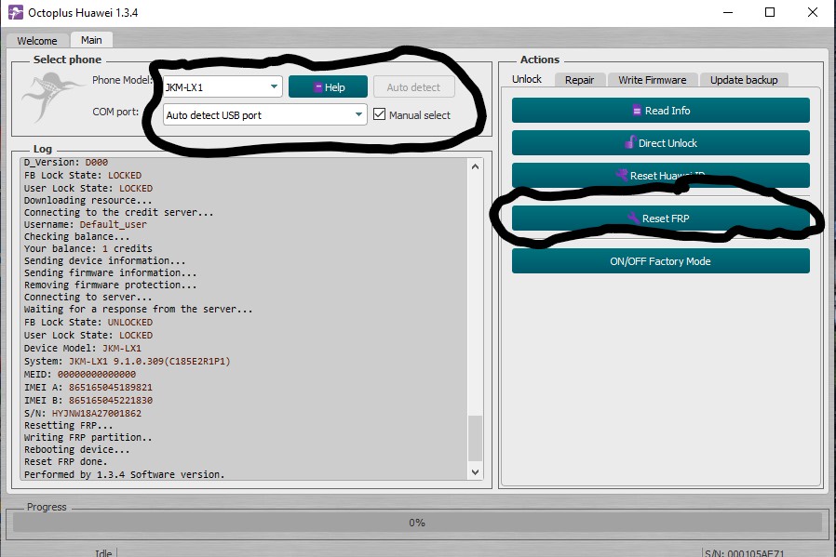Screen dimensions: 836x557
Task: Switch to the Welcome tab
Action: 37,41
